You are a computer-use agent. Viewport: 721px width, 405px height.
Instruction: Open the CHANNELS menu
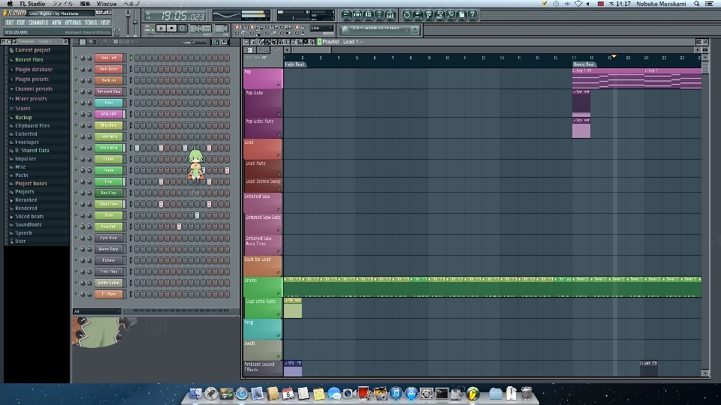38,22
